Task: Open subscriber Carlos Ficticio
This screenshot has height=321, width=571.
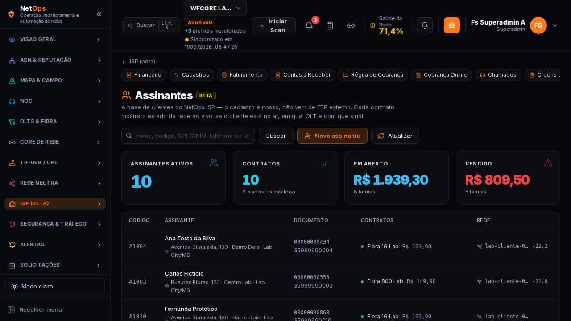Action: (x=184, y=273)
